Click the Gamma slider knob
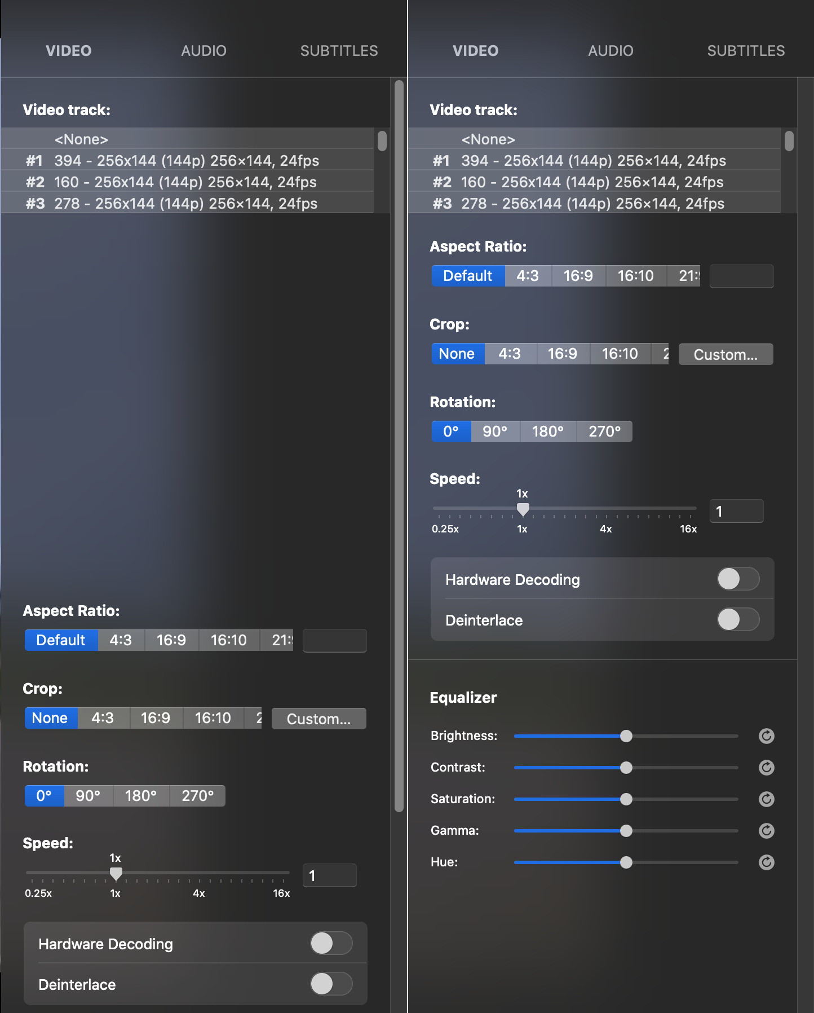 [x=626, y=831]
